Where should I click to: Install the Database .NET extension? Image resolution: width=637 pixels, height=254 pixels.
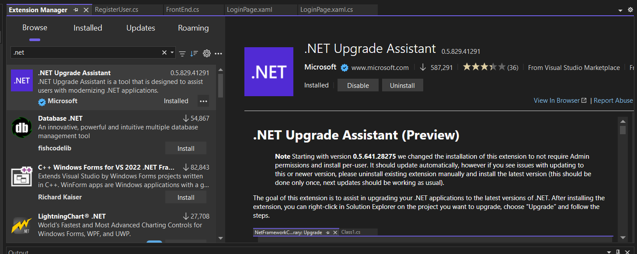(x=186, y=149)
